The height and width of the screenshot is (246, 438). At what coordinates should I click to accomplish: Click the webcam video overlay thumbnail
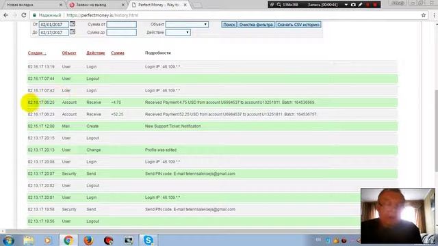[x=398, y=215]
